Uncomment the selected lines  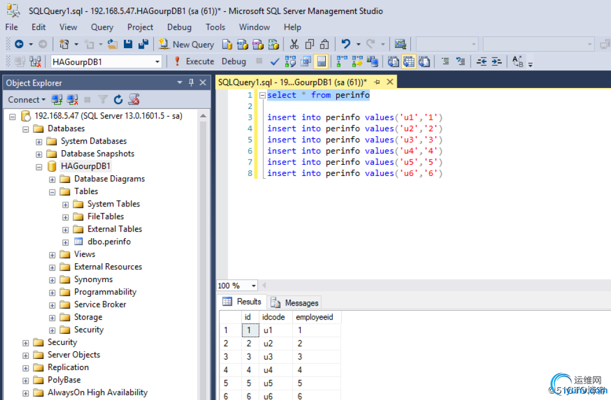tap(461, 61)
